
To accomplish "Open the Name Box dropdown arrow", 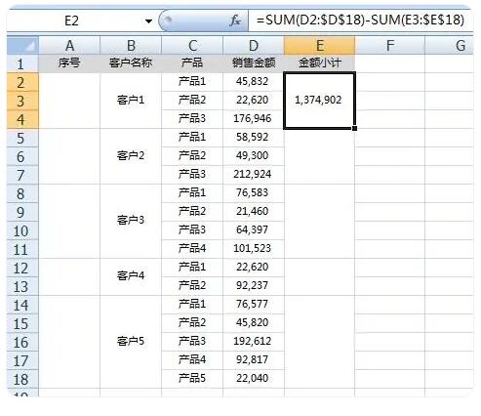I will 148,21.
